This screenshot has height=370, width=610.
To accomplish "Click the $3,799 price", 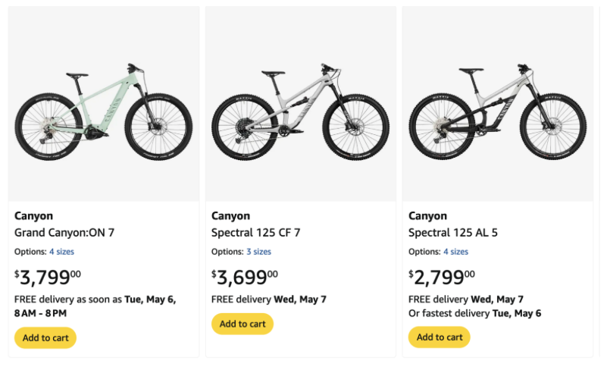I will 47,276.
